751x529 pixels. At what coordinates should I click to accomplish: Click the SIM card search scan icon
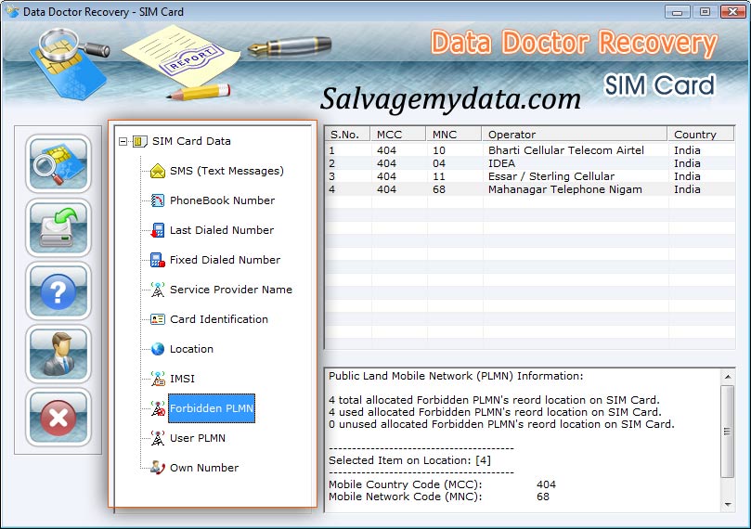coord(58,164)
